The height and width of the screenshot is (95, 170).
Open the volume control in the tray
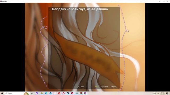click(155, 93)
